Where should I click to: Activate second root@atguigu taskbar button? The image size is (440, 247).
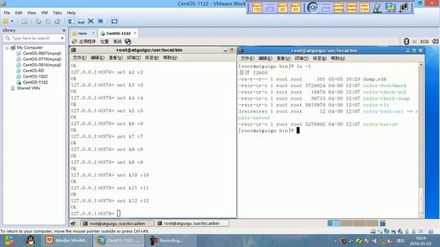tap(192, 223)
